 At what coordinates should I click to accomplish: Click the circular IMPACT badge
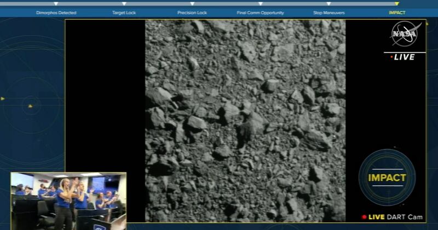click(x=387, y=178)
